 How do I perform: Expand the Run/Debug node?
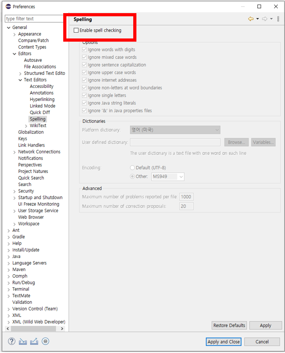click(x=9, y=283)
